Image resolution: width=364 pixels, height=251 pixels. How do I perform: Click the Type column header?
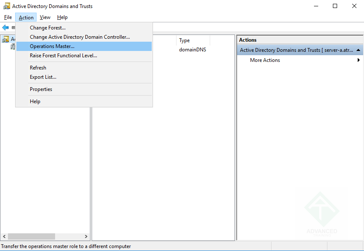(193, 40)
